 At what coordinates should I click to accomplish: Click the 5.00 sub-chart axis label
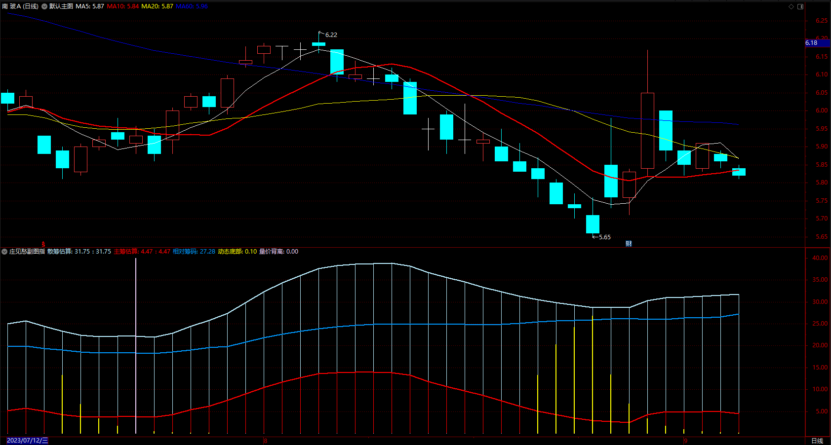tap(822, 411)
